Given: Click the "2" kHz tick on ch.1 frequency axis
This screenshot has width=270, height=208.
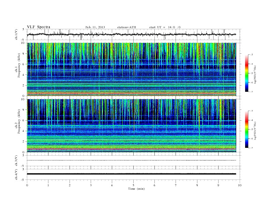Looking at the screenshot, I should 24,85.
